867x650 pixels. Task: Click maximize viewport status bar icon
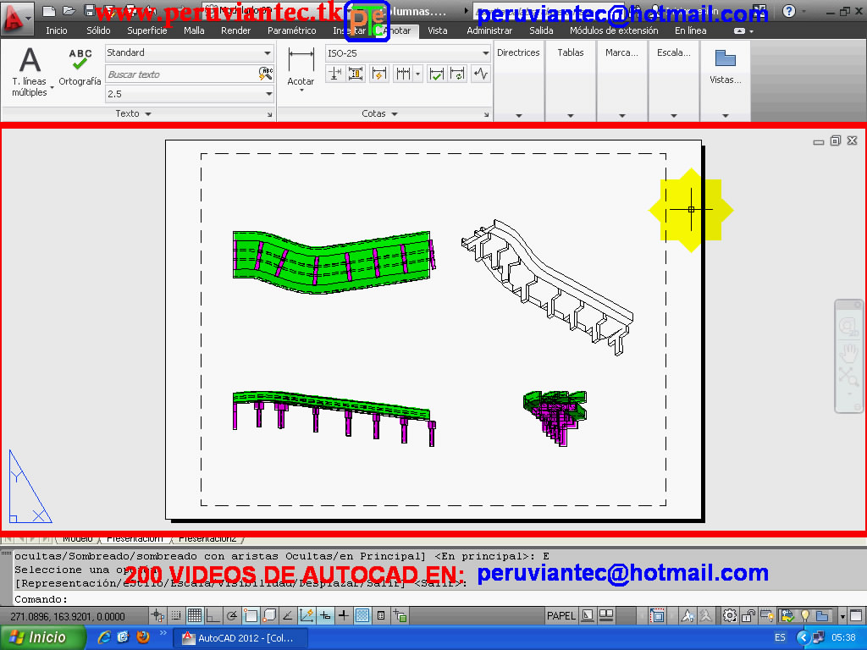[657, 615]
